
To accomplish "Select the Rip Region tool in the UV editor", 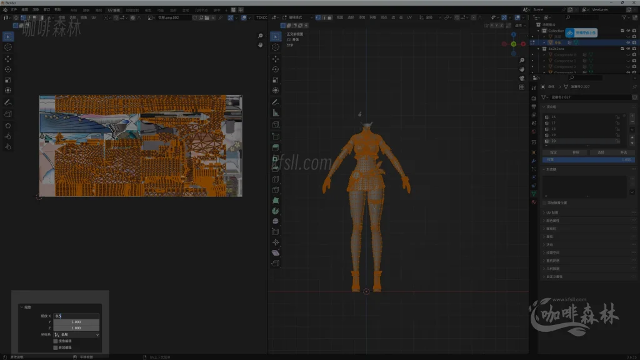I will point(7,114).
